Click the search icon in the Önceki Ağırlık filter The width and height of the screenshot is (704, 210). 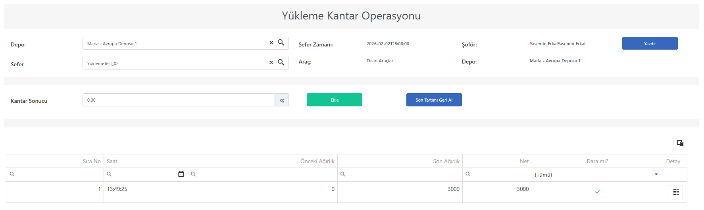click(193, 174)
